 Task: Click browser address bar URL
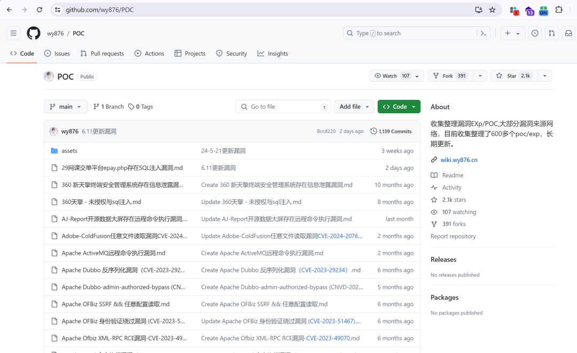100,10
